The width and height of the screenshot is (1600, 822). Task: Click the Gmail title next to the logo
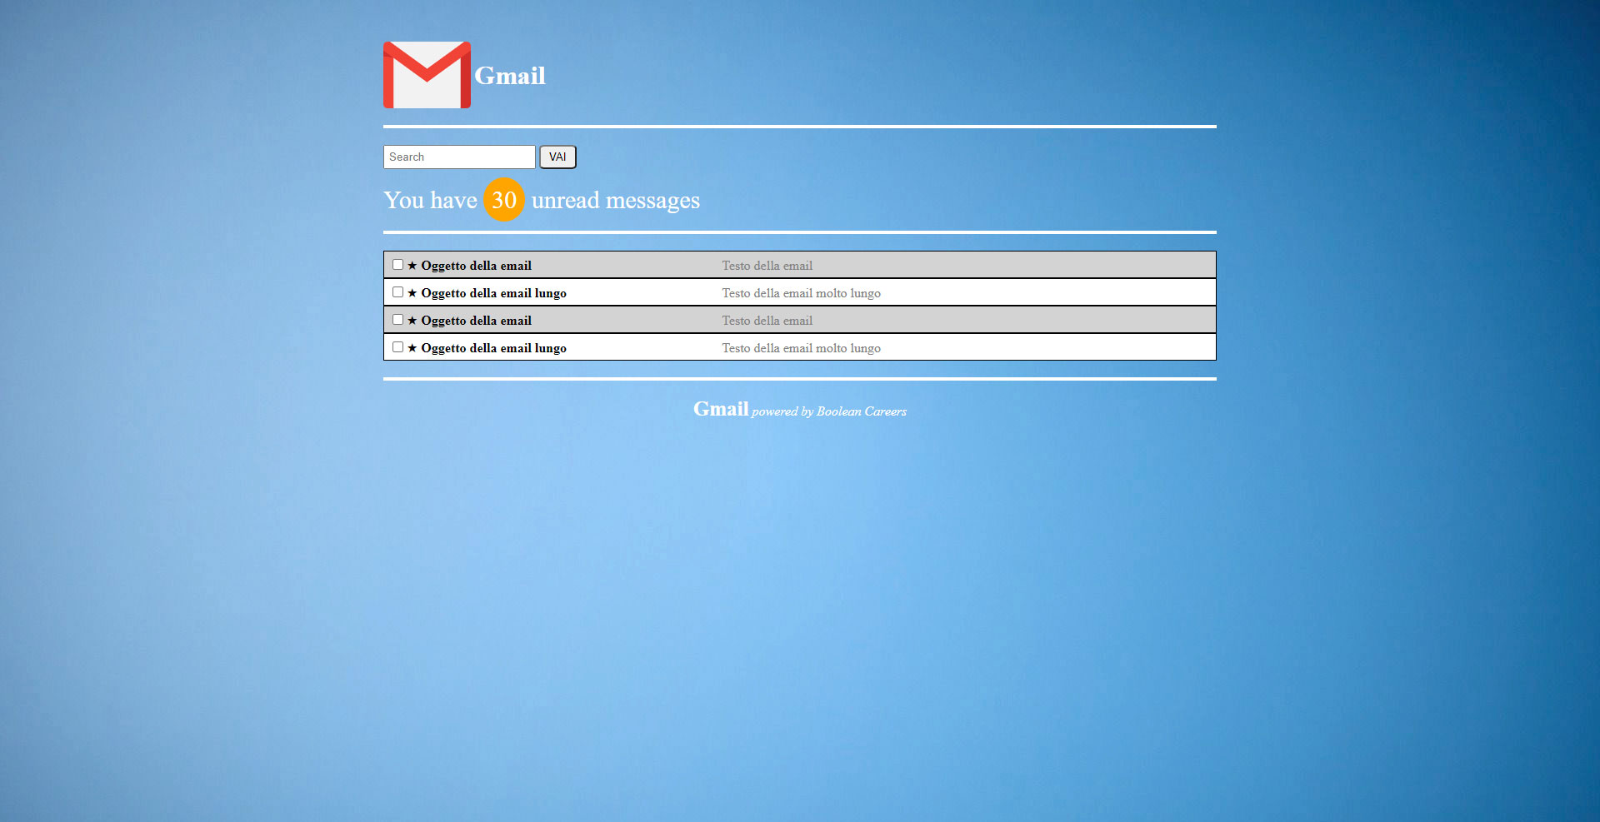point(510,76)
